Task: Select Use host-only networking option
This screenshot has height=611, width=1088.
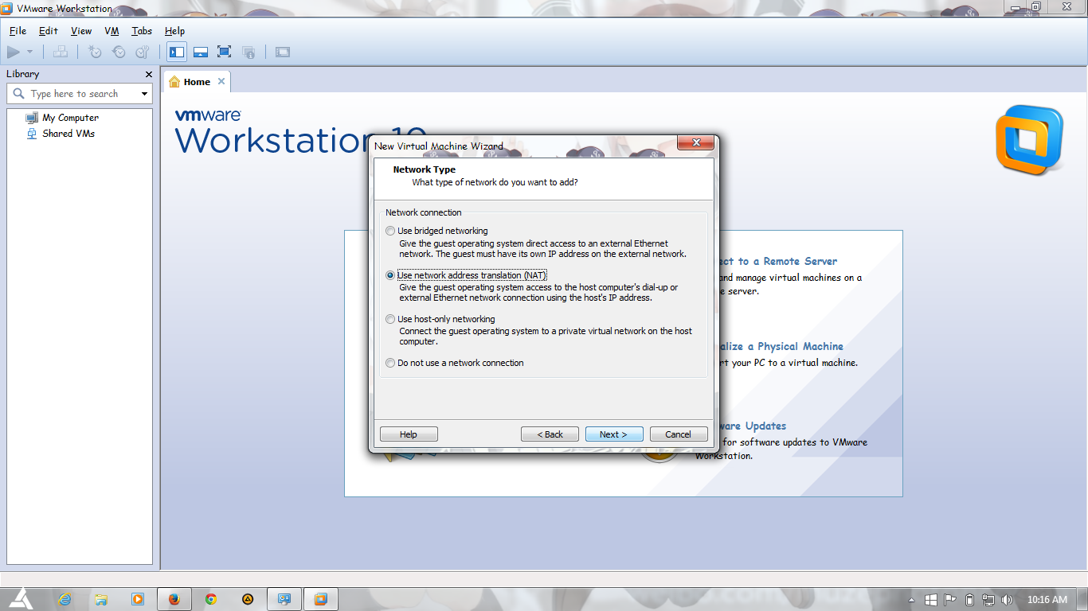Action: click(390, 318)
